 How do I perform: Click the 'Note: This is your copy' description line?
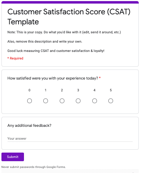(x=64, y=32)
